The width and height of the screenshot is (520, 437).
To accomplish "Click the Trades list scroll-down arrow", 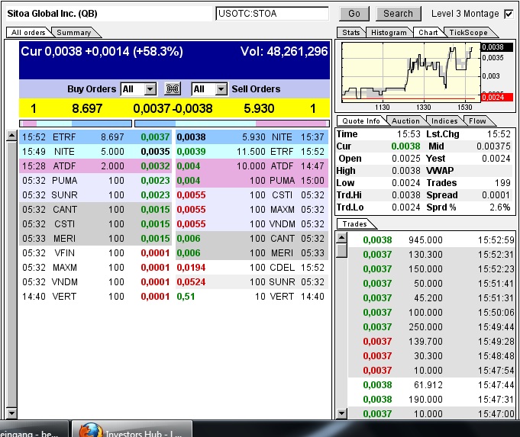I will coord(341,413).
